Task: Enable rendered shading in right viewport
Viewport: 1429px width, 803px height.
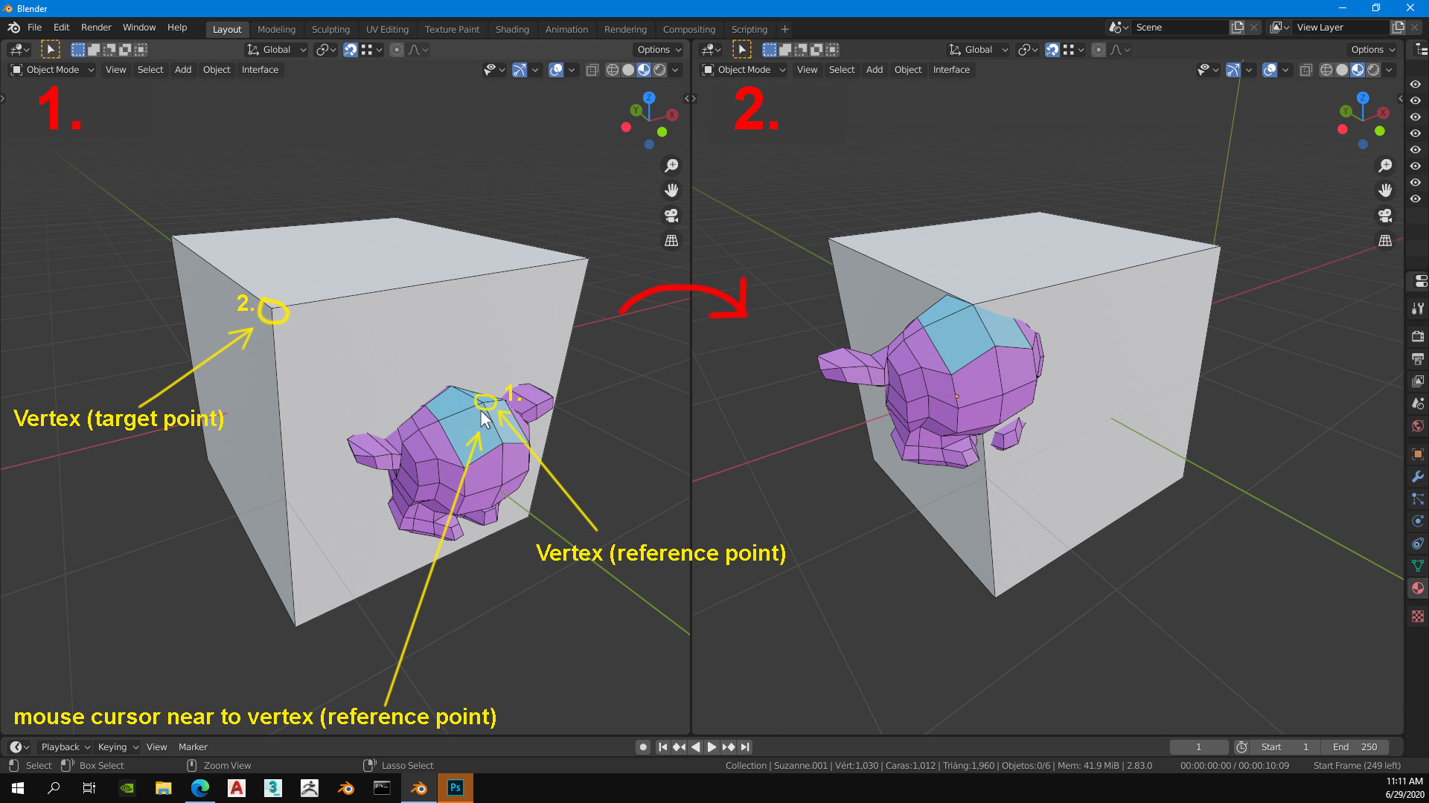Action: pos(1373,70)
